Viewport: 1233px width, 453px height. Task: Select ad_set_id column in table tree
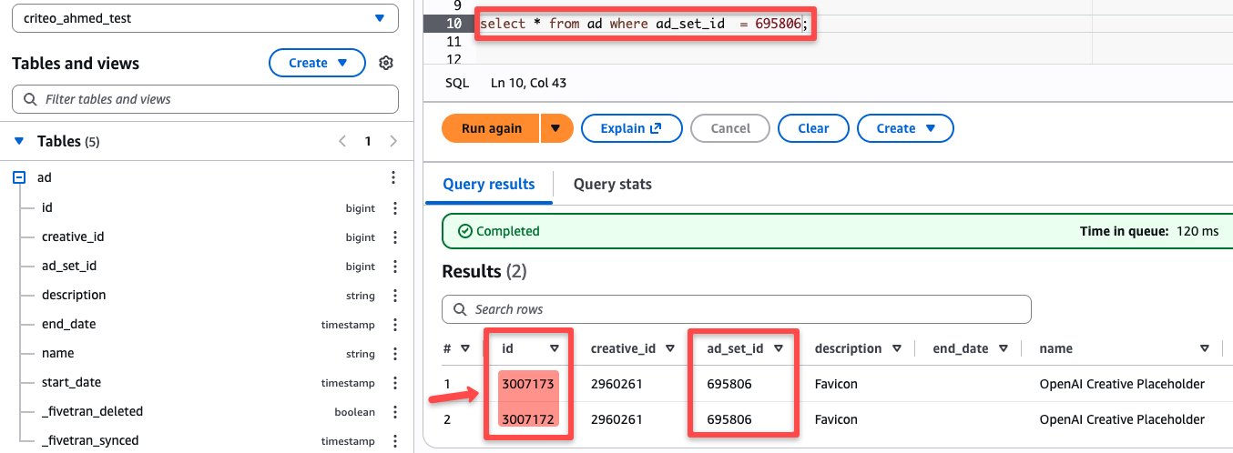click(69, 266)
